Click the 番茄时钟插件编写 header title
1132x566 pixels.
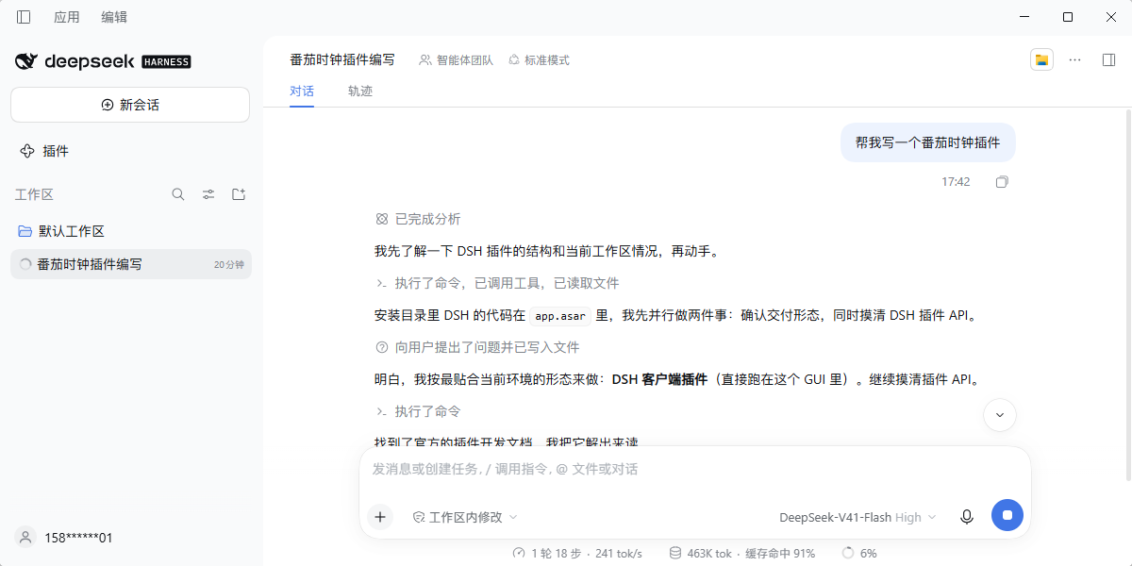tap(342, 59)
